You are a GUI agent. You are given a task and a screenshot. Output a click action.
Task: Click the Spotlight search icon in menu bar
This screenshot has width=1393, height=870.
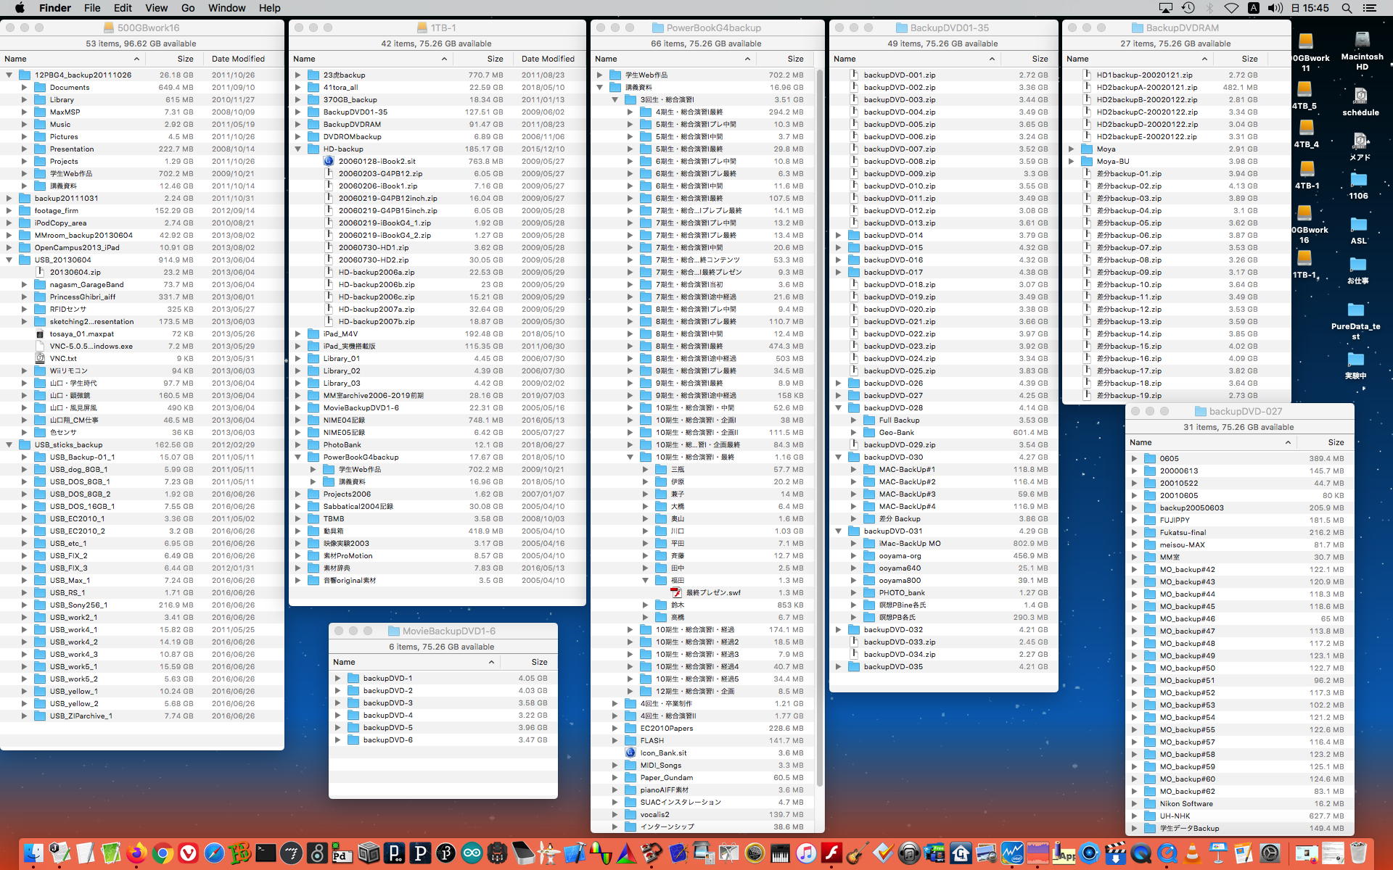point(1347,8)
